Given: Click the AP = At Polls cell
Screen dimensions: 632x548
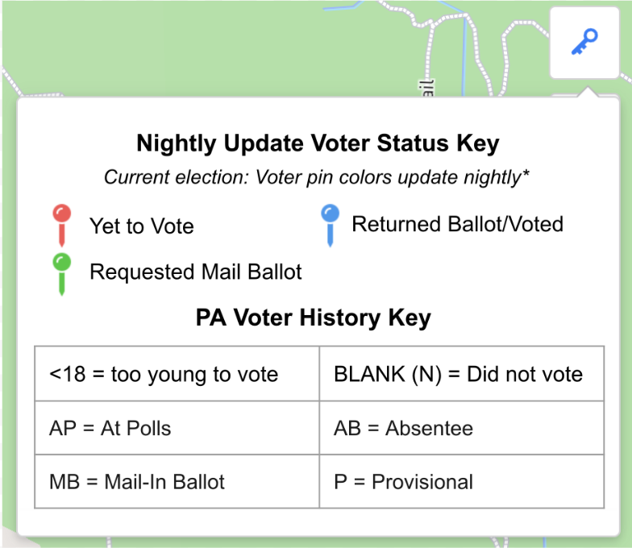Looking at the screenshot, I should 177,428.
